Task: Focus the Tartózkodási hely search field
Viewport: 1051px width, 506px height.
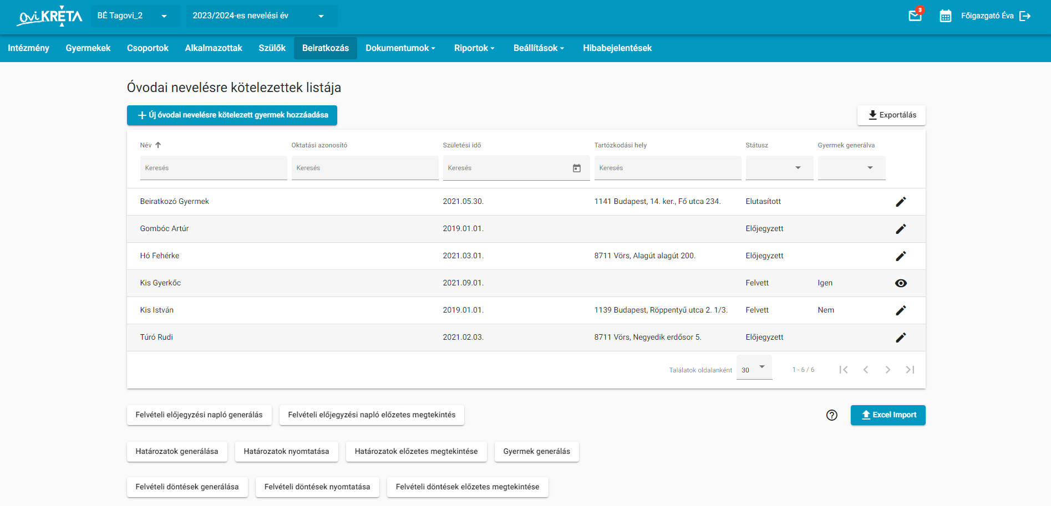Action: pos(668,168)
